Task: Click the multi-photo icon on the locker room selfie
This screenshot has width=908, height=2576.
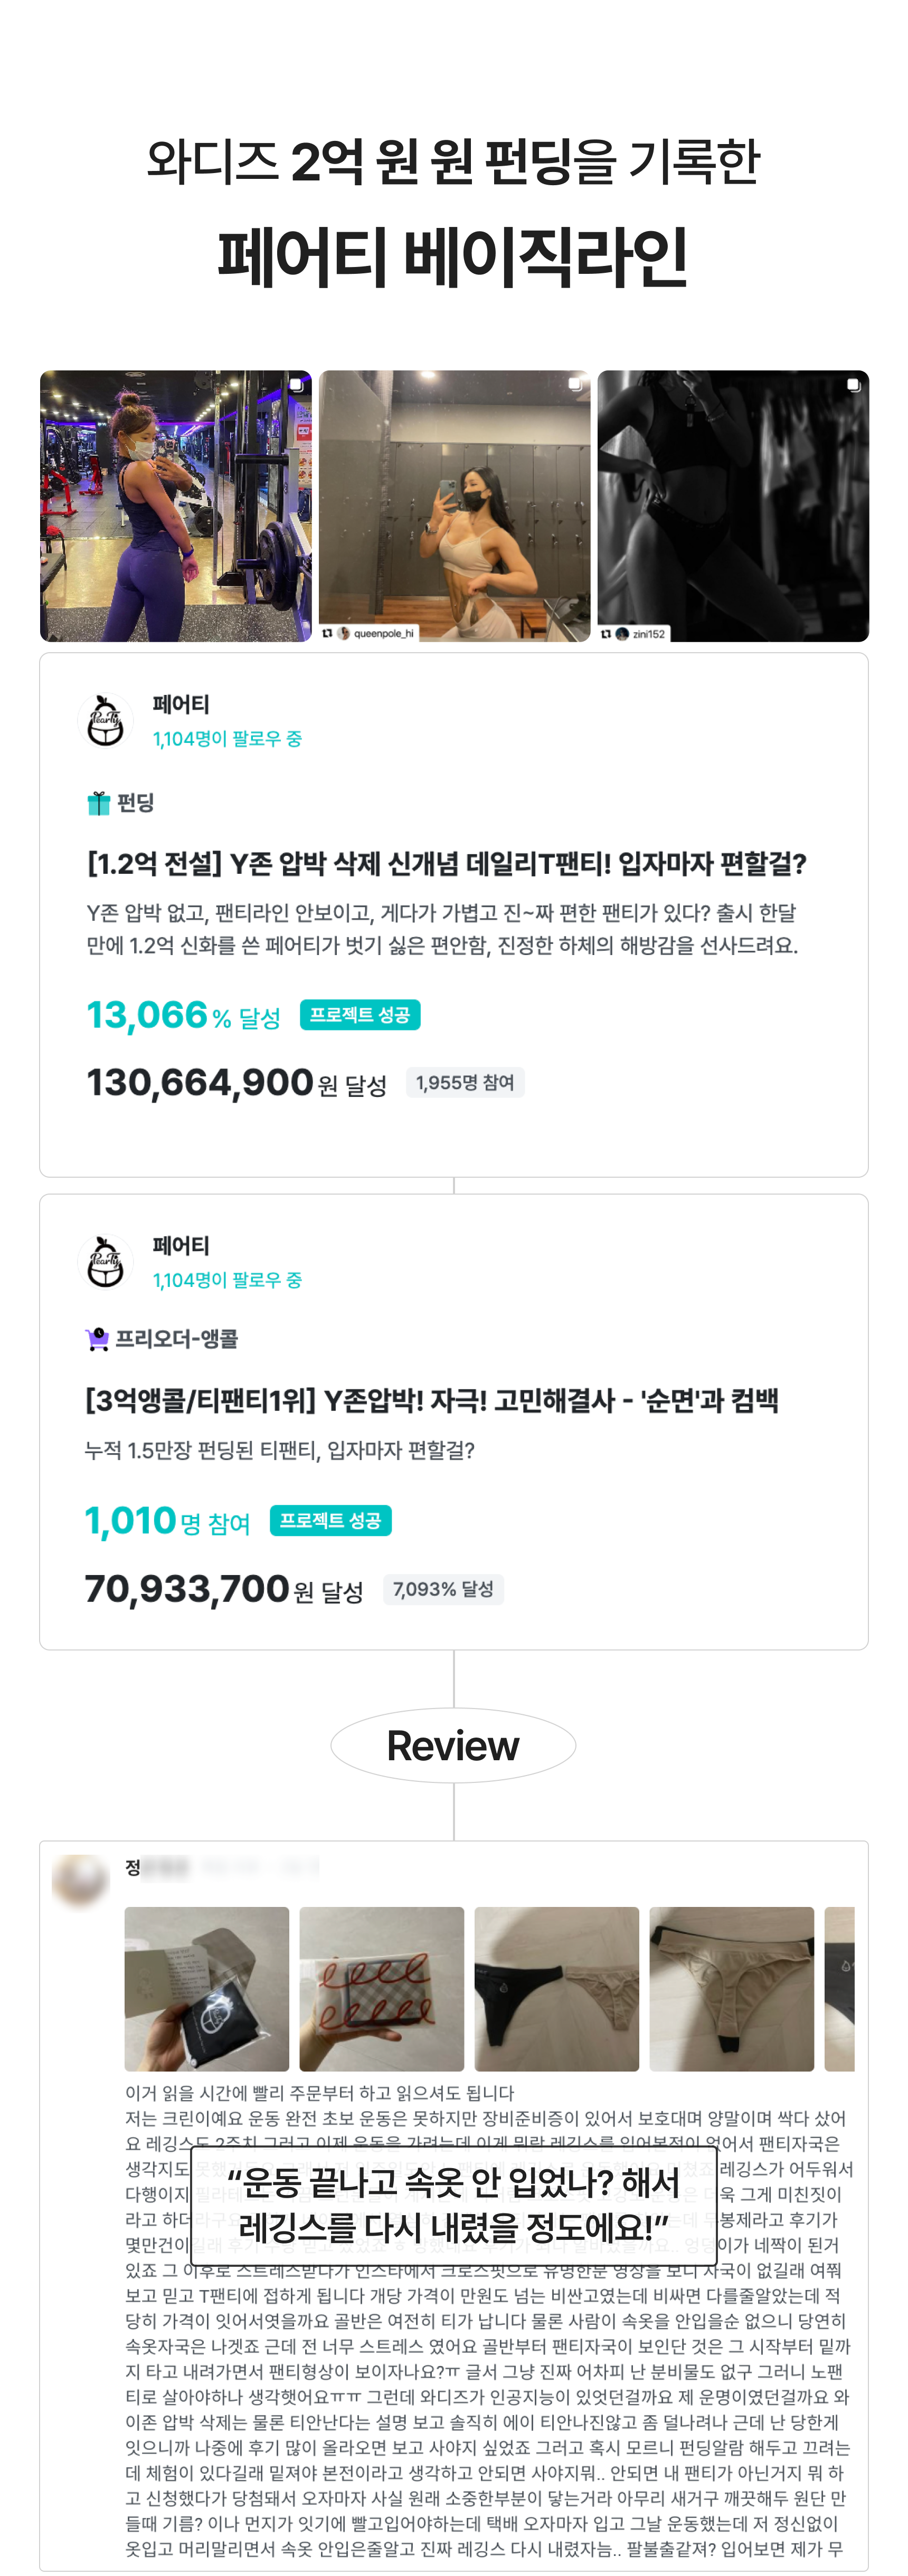Action: coord(575,384)
